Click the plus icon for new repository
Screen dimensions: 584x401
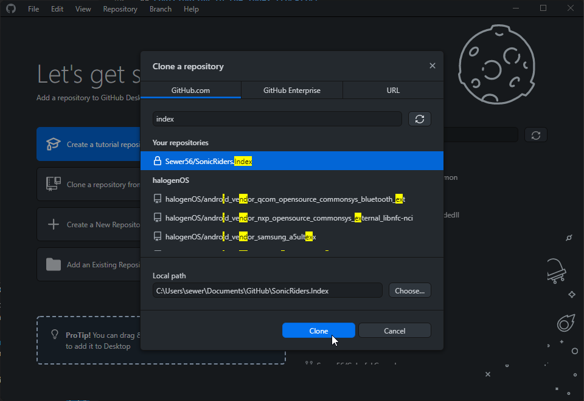pyautogui.click(x=54, y=224)
